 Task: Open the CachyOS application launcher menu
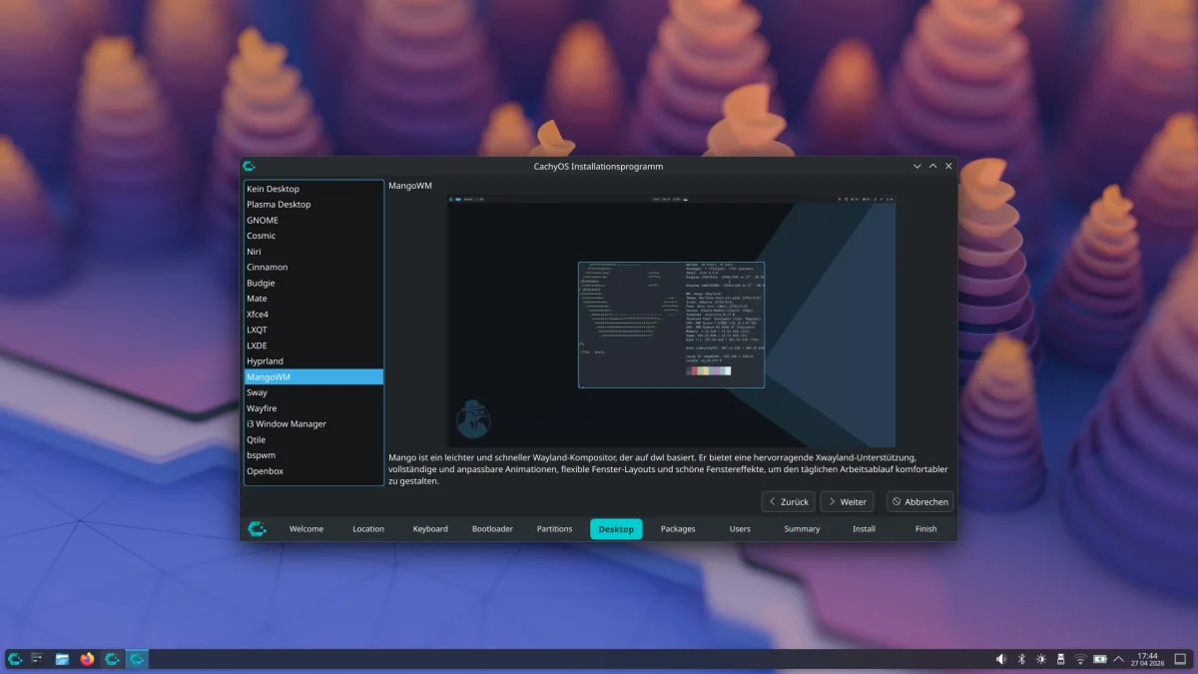[14, 659]
